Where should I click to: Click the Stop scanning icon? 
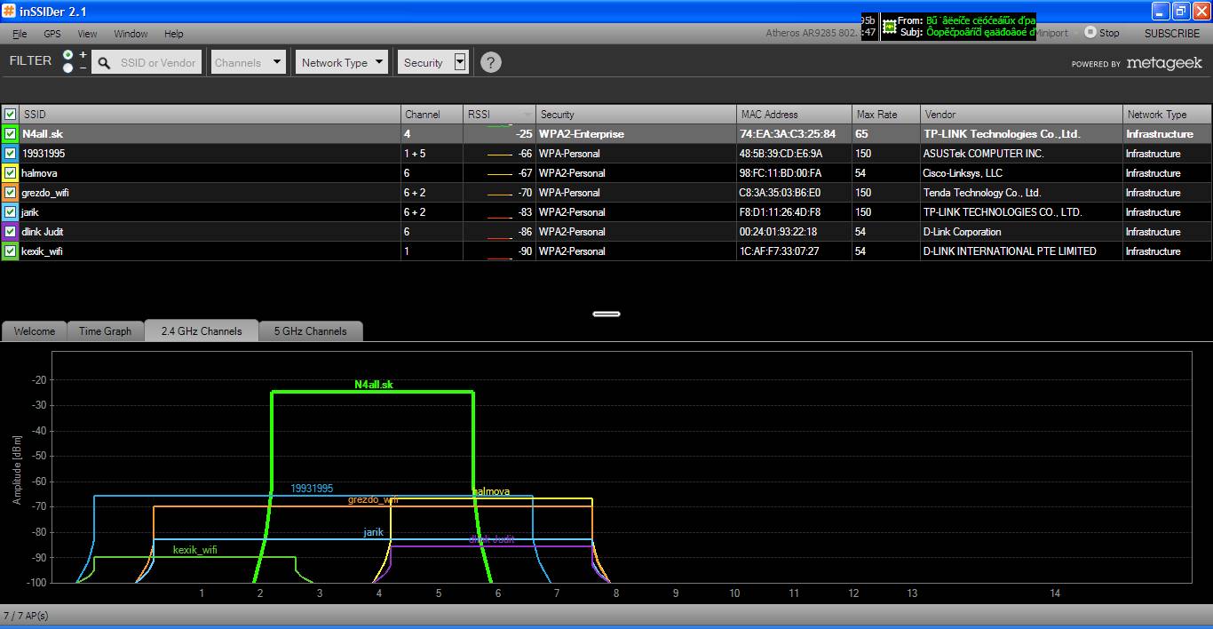coord(1090,33)
